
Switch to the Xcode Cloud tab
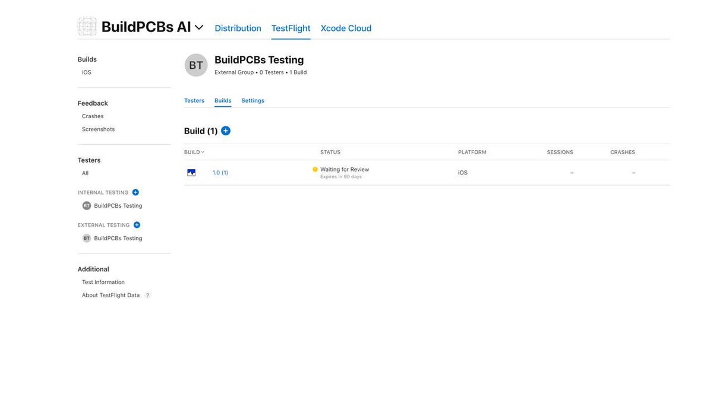(x=346, y=28)
